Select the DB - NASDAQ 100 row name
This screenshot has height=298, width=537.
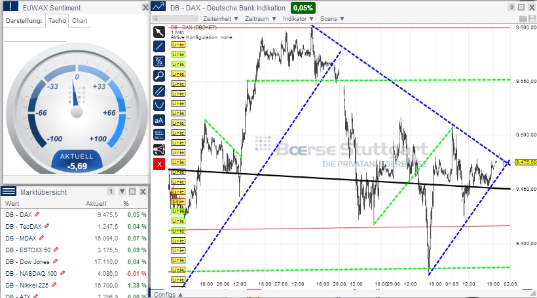(x=31, y=273)
